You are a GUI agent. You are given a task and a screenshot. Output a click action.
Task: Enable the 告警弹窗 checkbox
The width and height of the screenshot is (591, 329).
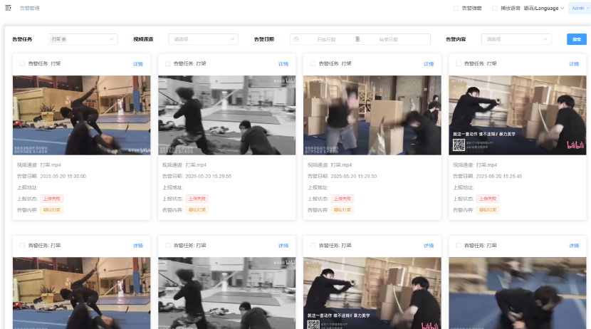point(456,8)
